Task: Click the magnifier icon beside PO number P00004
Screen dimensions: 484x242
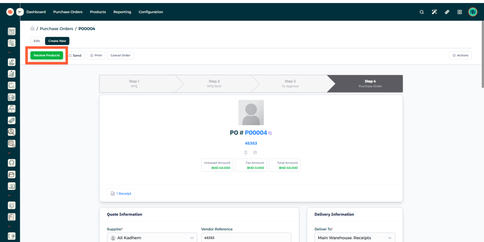Action: (270, 133)
